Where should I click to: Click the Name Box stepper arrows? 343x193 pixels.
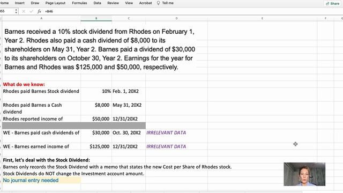pyautogui.click(x=16, y=11)
